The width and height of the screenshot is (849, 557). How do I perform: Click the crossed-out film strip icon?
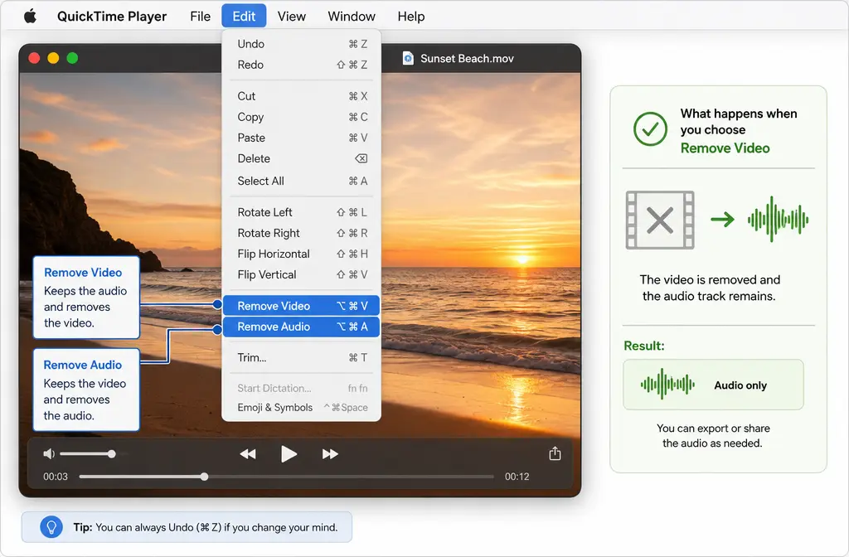pos(659,220)
